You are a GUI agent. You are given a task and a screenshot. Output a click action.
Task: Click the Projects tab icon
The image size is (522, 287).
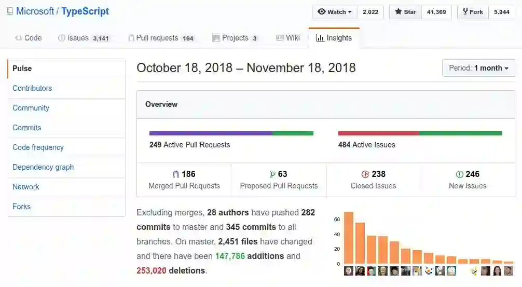coord(216,38)
